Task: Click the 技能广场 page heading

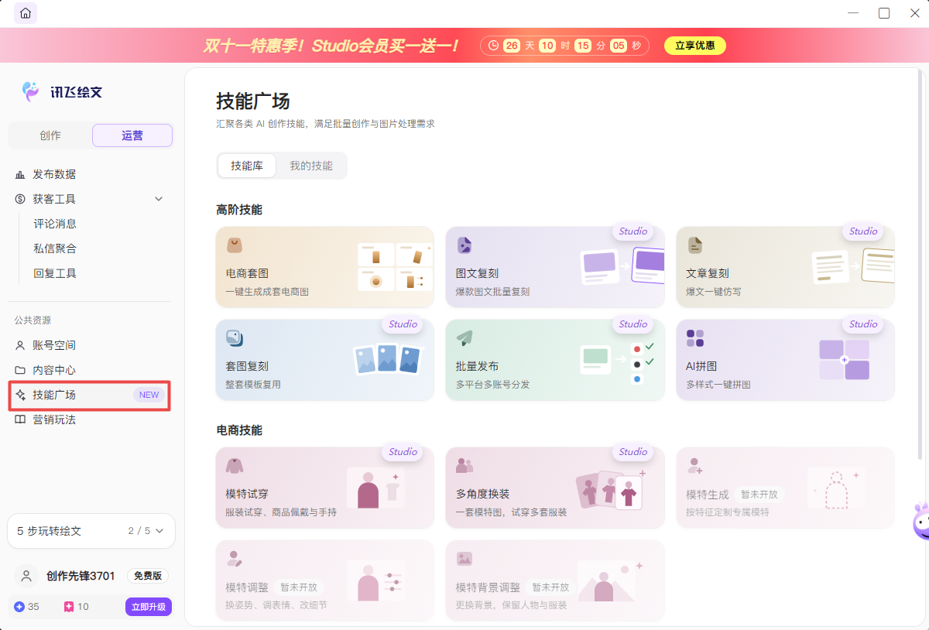Action: tap(253, 101)
